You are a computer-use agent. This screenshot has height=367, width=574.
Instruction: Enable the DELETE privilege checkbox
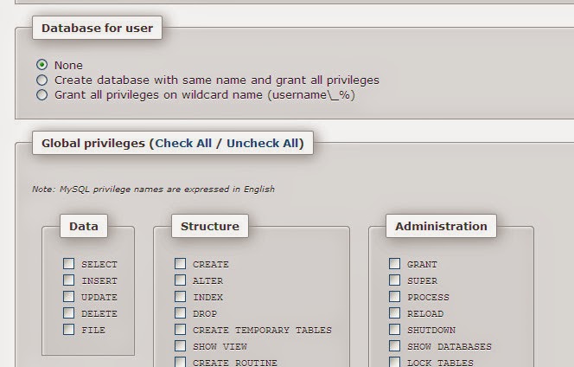coord(68,313)
